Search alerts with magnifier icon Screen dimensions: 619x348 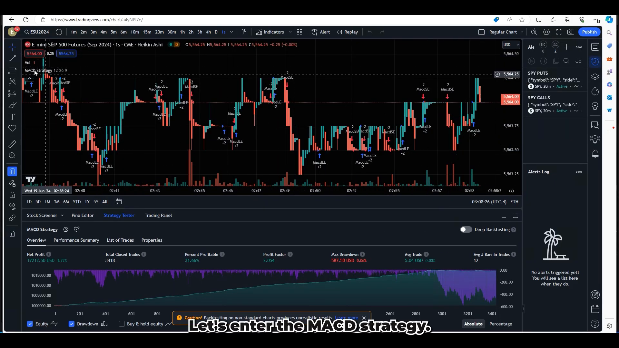(566, 61)
